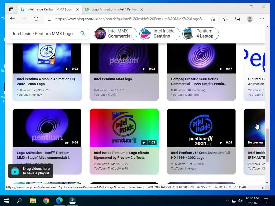Open the Compaq Presario 5600 Series Commercial title
Image resolution: width=275 pixels, height=206 pixels.
coord(199,81)
